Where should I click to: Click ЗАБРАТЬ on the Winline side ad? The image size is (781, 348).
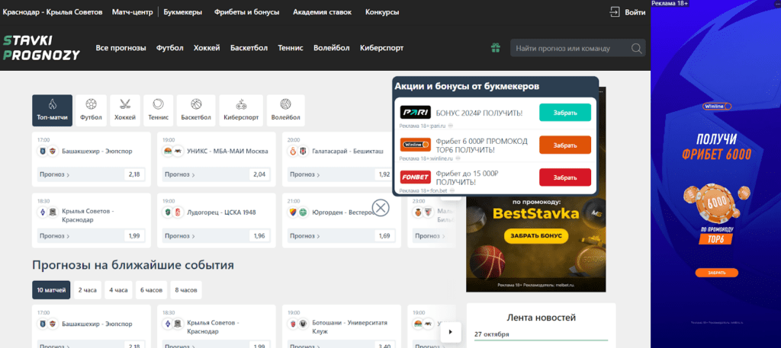point(717,273)
